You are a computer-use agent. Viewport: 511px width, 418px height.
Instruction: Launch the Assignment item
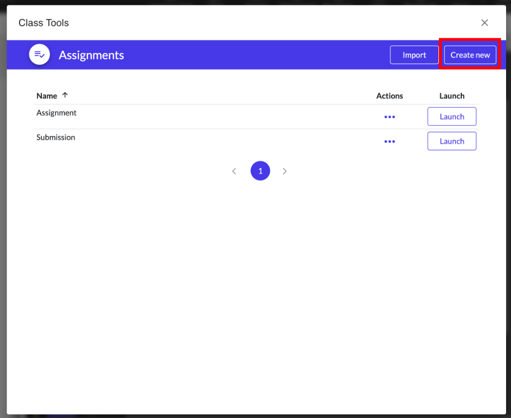click(451, 117)
